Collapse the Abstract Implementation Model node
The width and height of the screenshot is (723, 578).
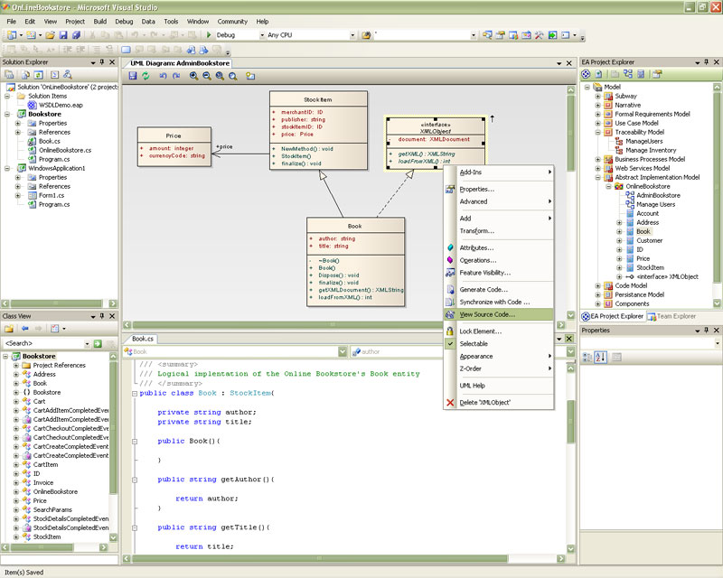(596, 177)
